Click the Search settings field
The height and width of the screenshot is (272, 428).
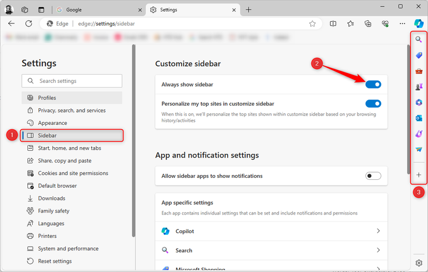click(72, 81)
